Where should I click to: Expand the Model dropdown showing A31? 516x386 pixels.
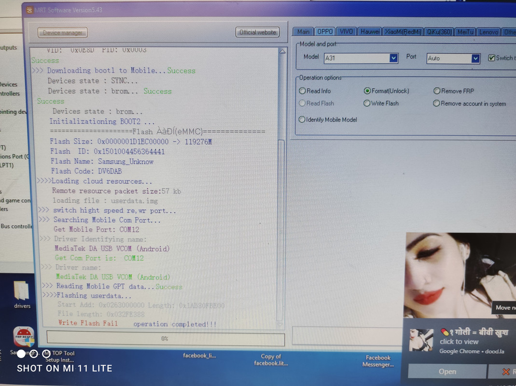(x=393, y=58)
